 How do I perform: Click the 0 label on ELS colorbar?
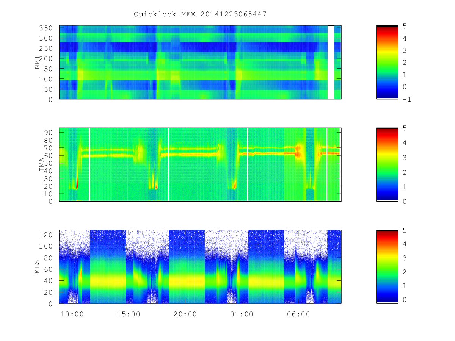(x=405, y=299)
